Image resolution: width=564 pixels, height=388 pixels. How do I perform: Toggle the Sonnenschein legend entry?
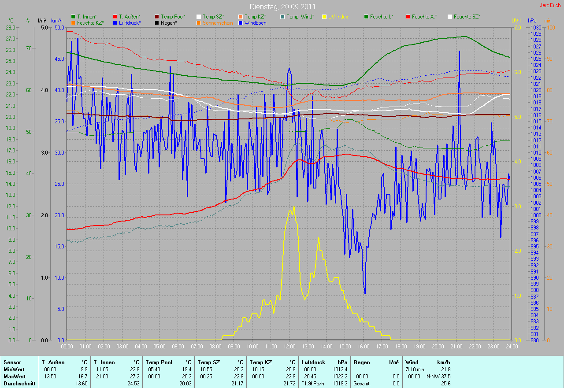tap(217, 22)
